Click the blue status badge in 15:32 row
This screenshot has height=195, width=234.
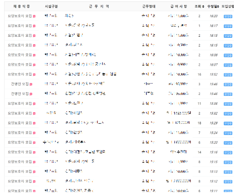(x=228, y=114)
